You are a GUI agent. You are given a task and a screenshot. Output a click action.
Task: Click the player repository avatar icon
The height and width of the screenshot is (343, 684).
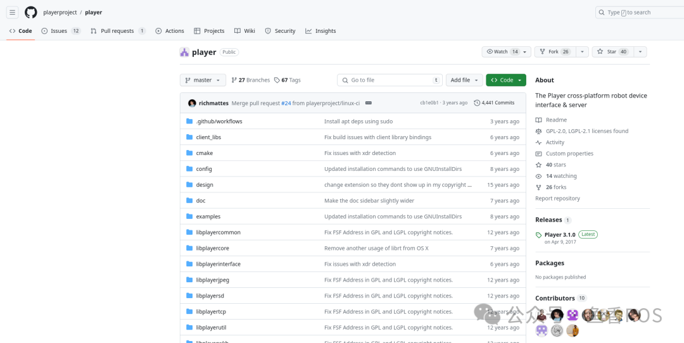point(184,53)
